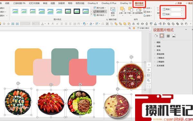Select the Picture icon in format pane
This screenshot has width=193, height=121.
click(x=174, y=36)
